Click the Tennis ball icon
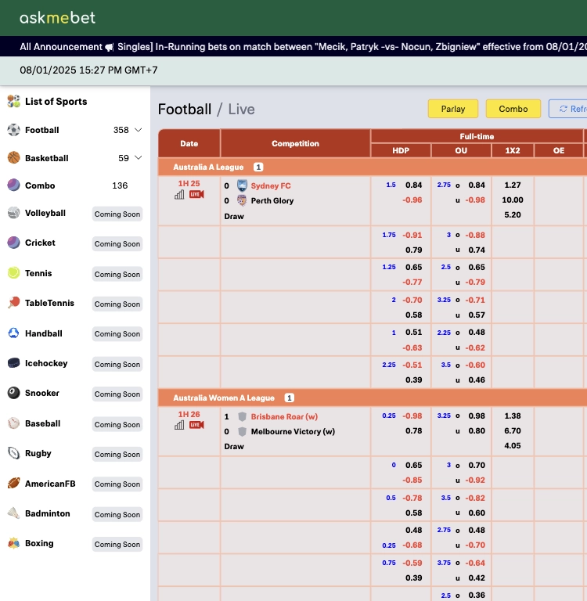The width and height of the screenshot is (587, 601). tap(14, 273)
